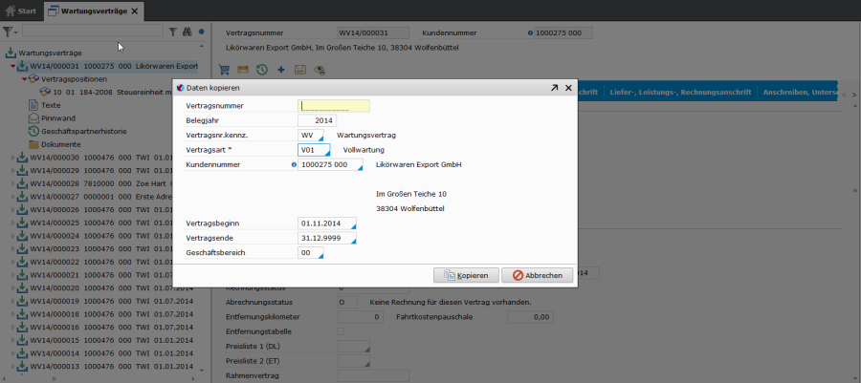The width and height of the screenshot is (861, 383).
Task: Click the Fahrtkostenpauschale 0,00 field
Action: (530, 317)
